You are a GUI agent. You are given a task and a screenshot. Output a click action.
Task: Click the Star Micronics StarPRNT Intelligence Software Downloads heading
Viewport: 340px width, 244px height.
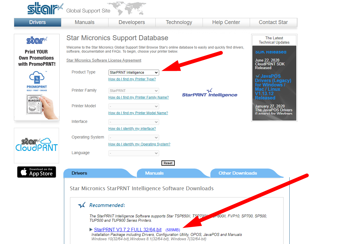[x=141, y=188]
